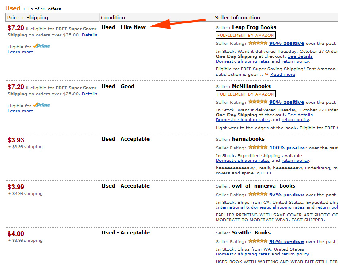Click seller name owl_of_minerva_books
This screenshot has width=338, height=272.
(x=263, y=186)
